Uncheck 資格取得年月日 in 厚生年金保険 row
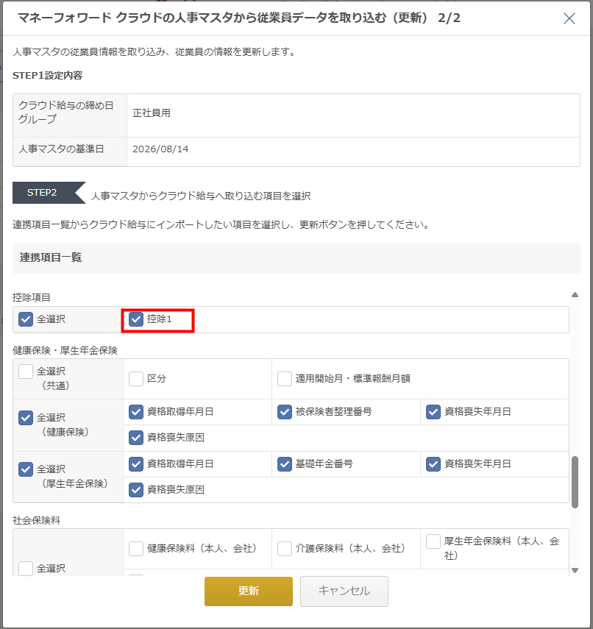 [136, 464]
